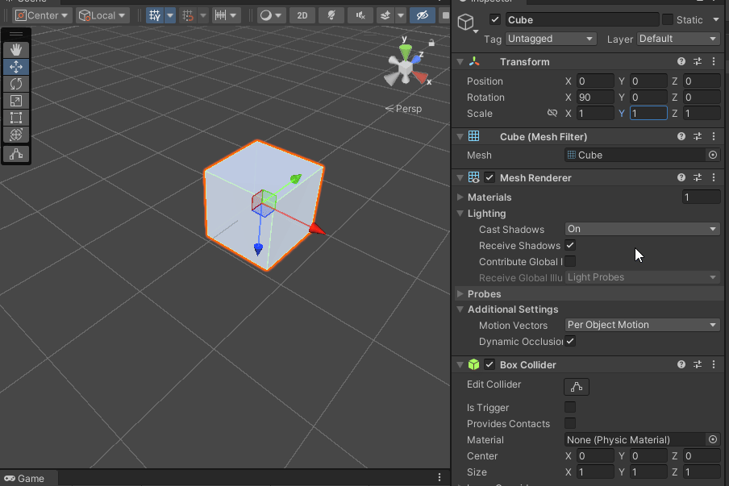Open Transform component more options menu
Image resolution: width=729 pixels, height=486 pixels.
coord(714,61)
